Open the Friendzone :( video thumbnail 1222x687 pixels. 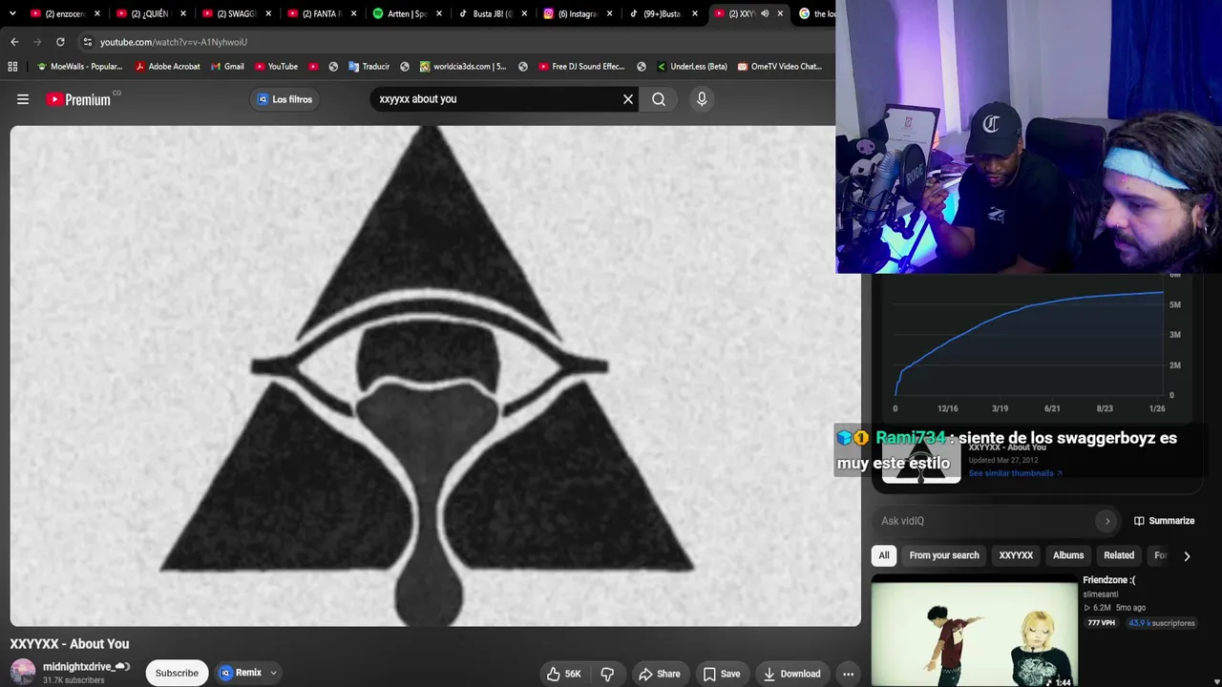pos(975,631)
